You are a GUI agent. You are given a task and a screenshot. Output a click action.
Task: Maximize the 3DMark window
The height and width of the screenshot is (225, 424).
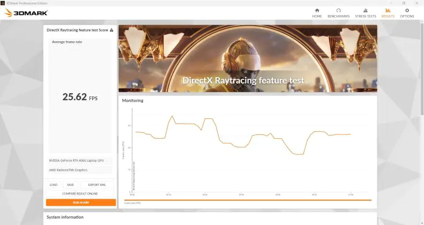404,3
